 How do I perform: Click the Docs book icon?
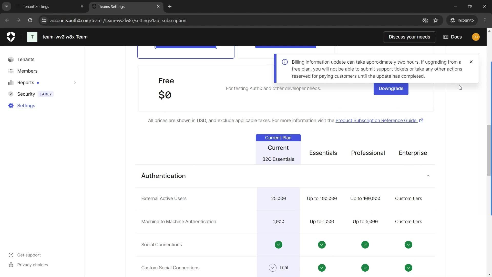coord(446,37)
